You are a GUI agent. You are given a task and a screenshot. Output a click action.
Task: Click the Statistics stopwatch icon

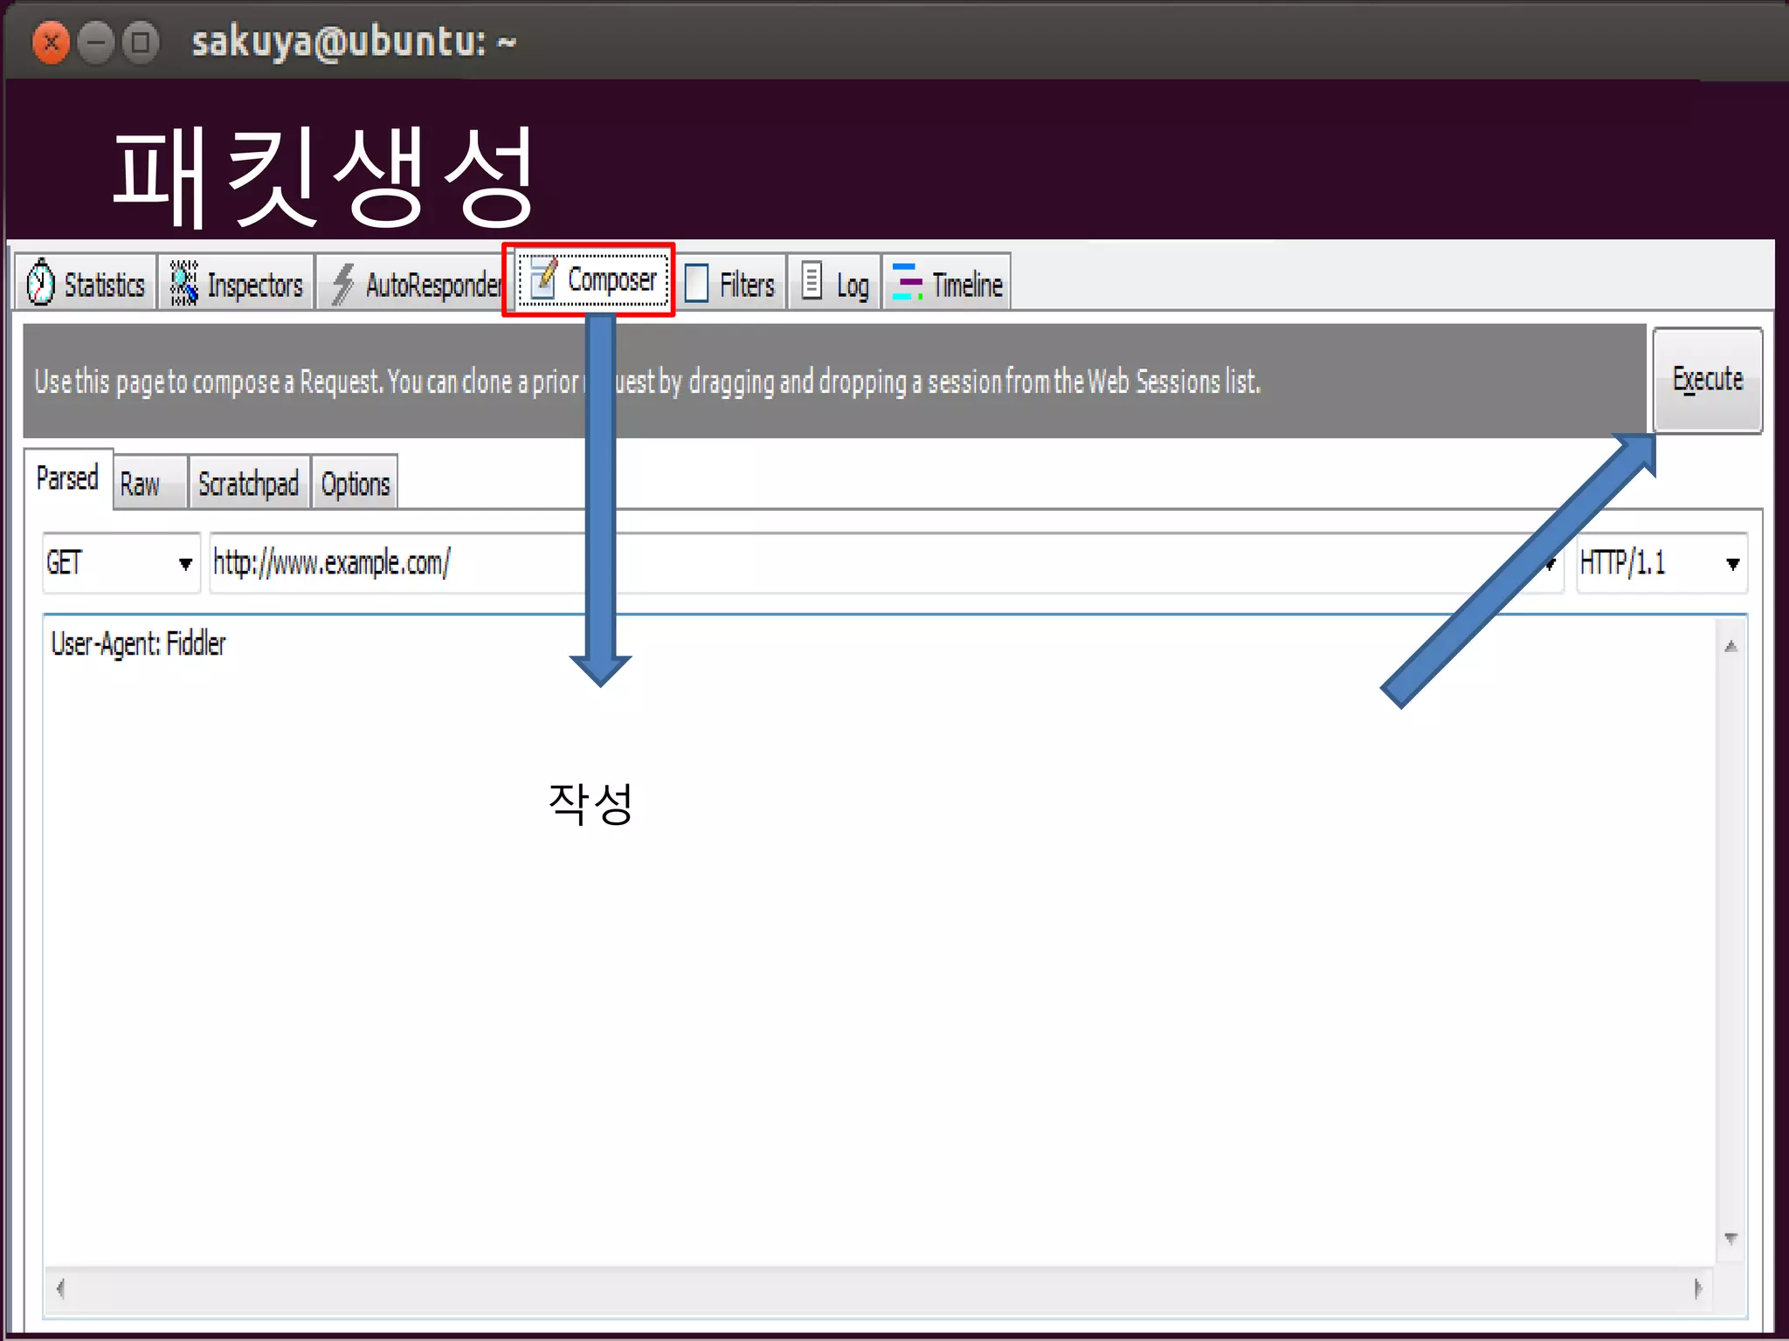coord(40,283)
